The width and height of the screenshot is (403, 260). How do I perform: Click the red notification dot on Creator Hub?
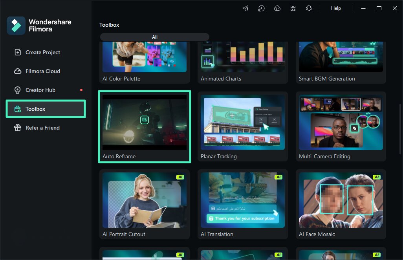click(81, 90)
